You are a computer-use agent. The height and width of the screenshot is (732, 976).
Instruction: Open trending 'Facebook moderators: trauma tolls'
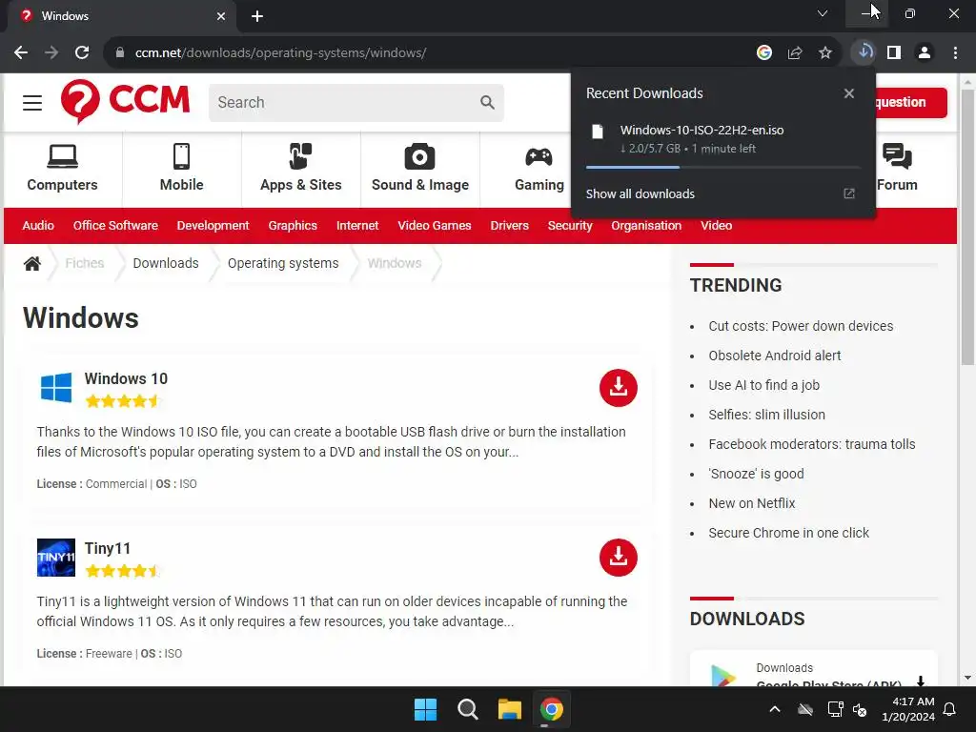tap(812, 444)
